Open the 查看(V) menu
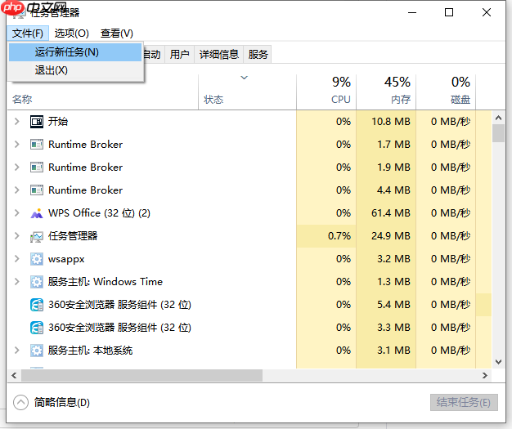 (x=117, y=34)
